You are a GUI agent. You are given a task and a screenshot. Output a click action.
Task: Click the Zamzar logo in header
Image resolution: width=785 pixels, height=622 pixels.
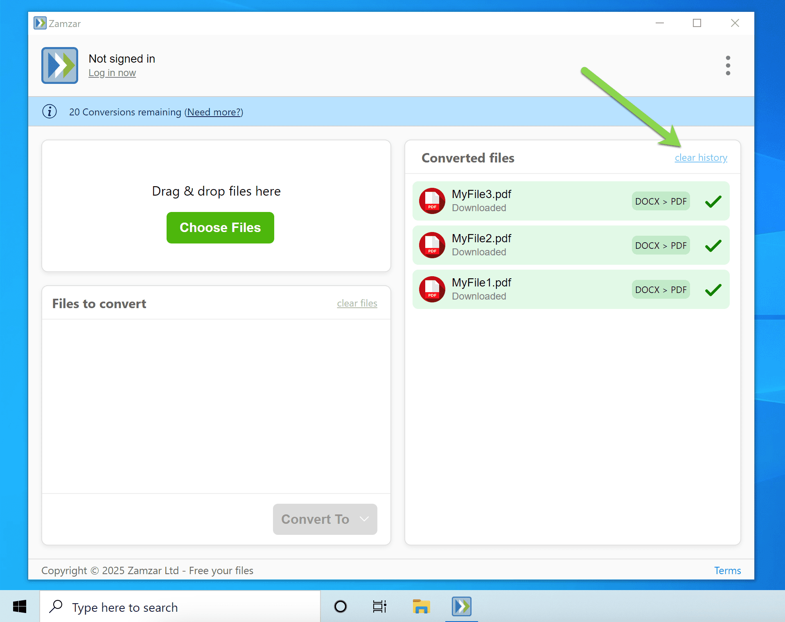point(60,65)
